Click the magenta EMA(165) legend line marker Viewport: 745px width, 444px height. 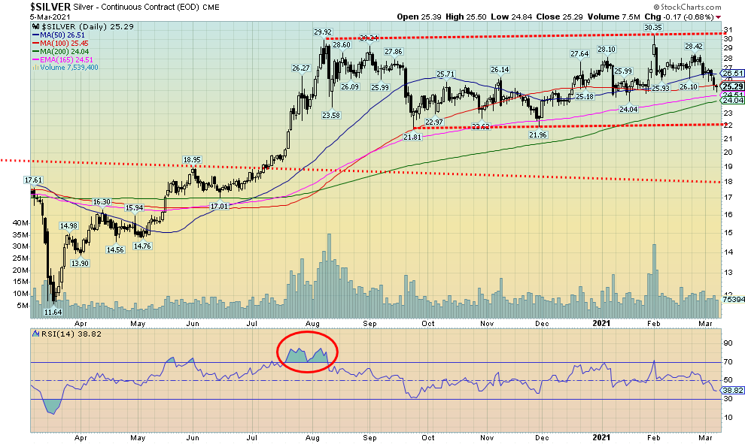click(x=35, y=60)
